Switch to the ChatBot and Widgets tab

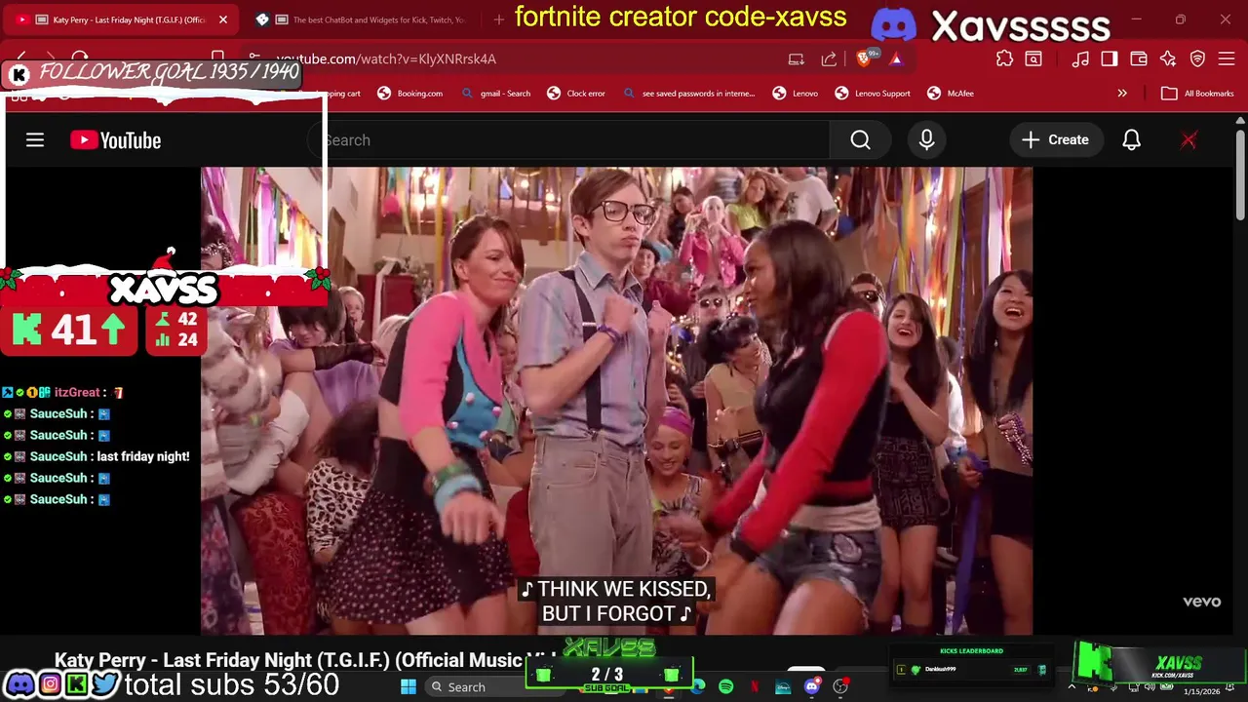pos(366,19)
